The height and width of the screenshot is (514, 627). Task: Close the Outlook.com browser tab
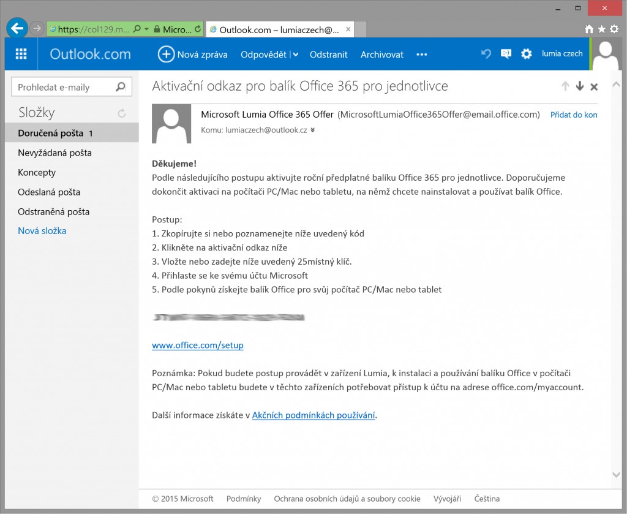click(348, 29)
